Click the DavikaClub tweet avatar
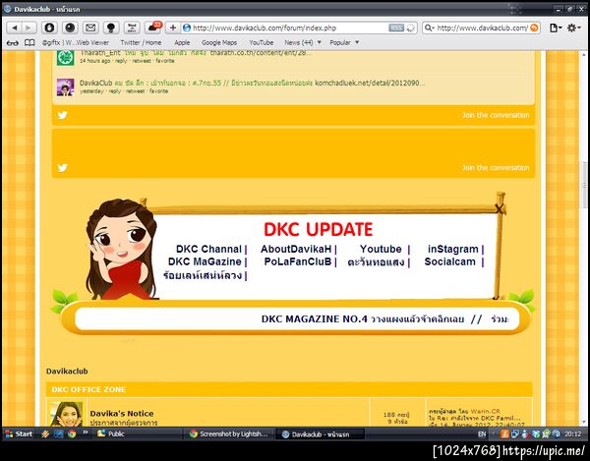The image size is (590, 461). click(66, 87)
